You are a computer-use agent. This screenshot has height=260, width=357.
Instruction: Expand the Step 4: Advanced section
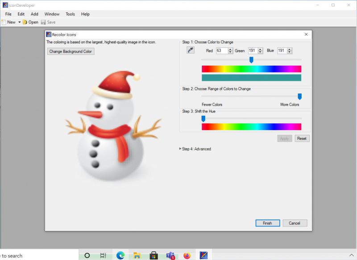coord(197,148)
